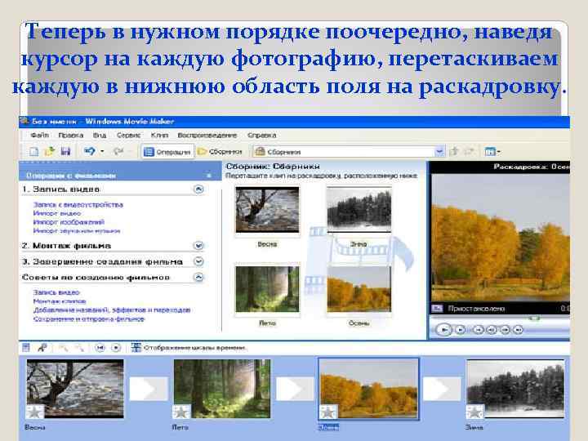This screenshot has width=588, height=441.
Task: Click the Back button in preview controls
Action: pos(479,330)
